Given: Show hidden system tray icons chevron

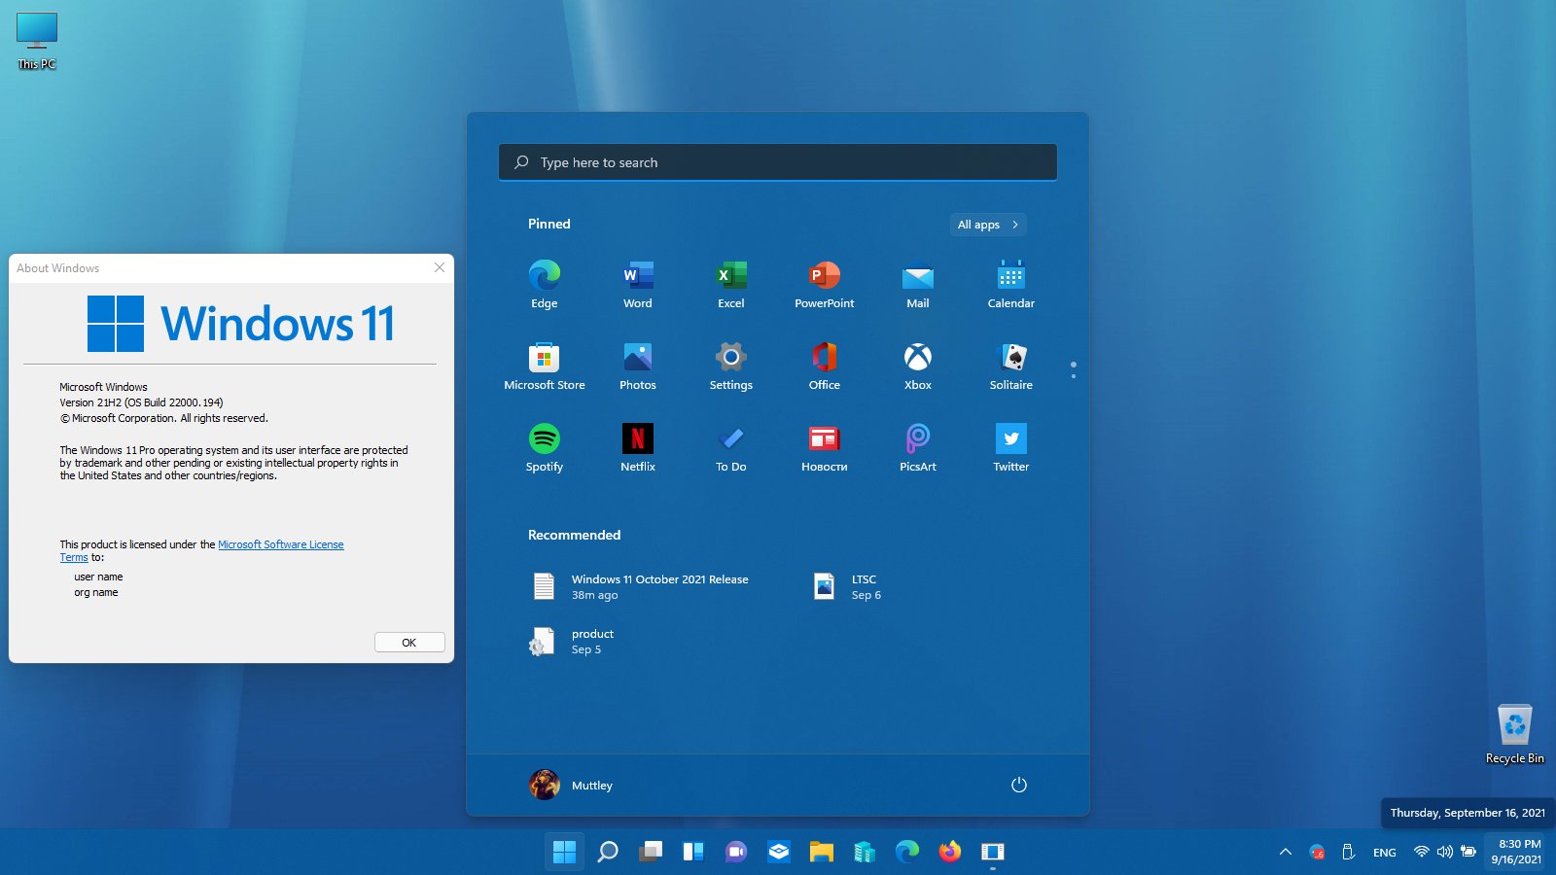Looking at the screenshot, I should tap(1285, 852).
